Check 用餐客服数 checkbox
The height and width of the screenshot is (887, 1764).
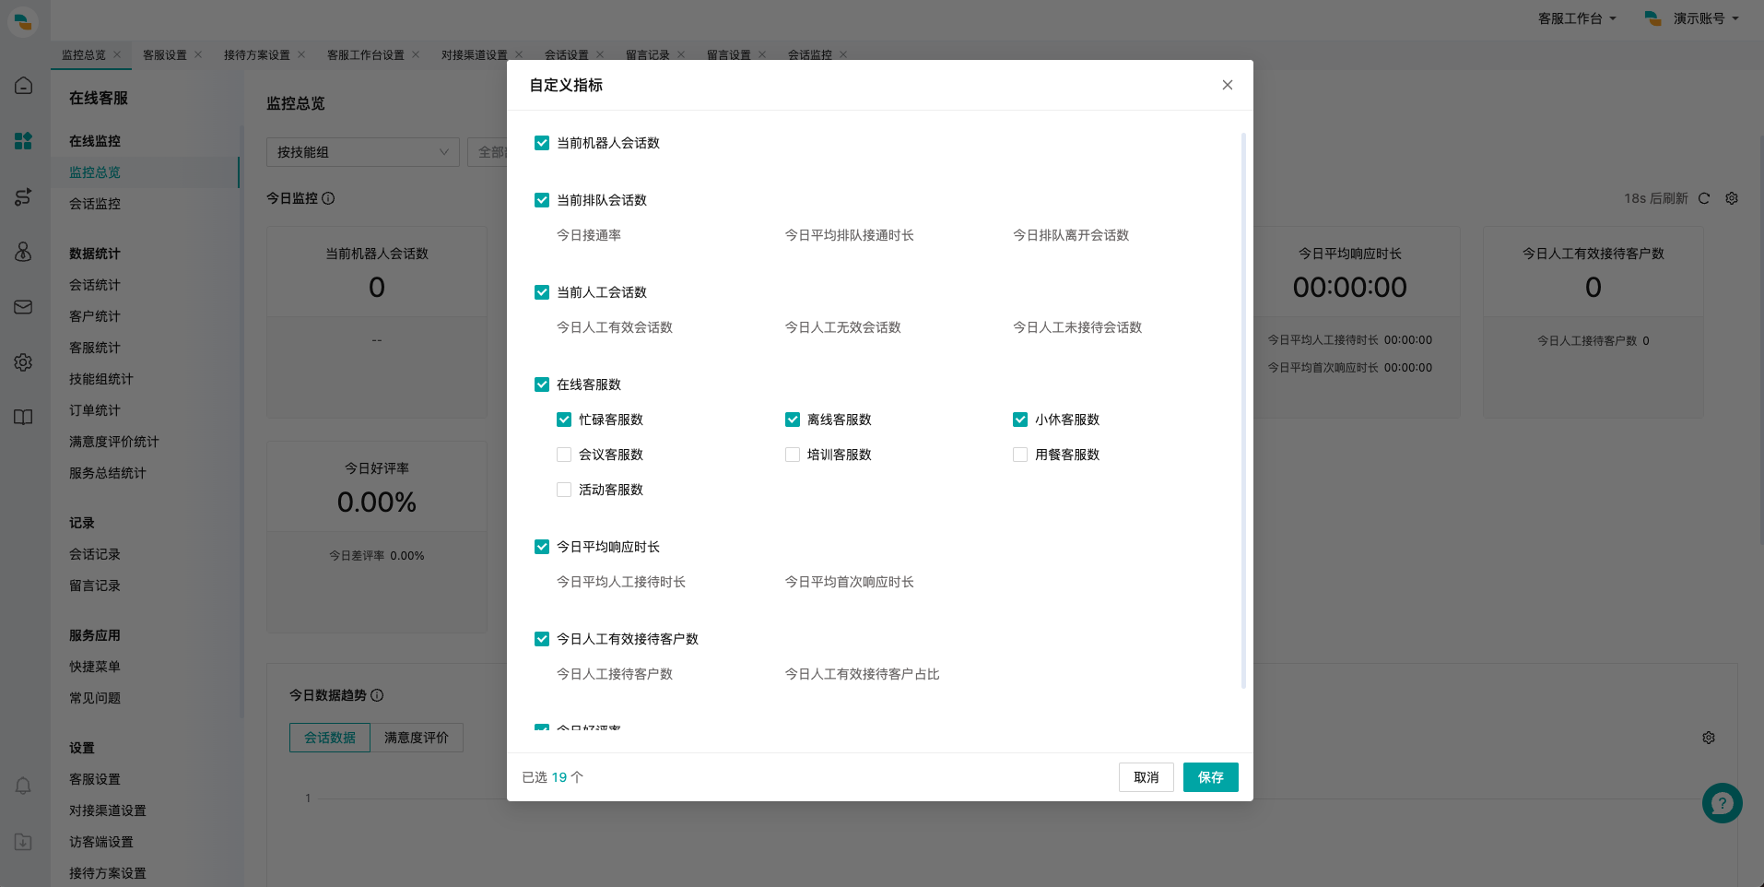point(1020,455)
